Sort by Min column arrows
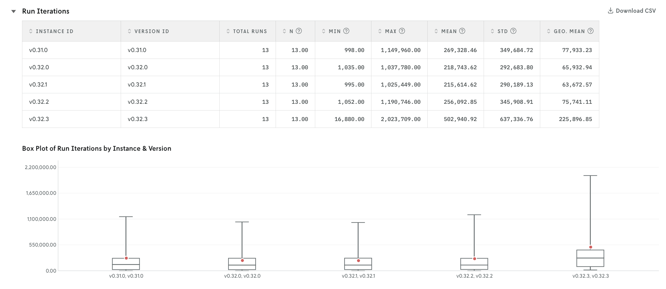 click(324, 31)
